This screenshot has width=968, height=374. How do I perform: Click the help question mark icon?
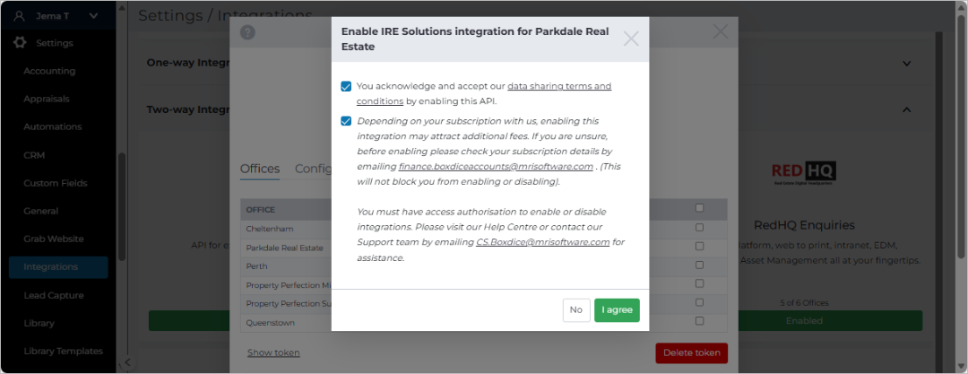(x=247, y=33)
